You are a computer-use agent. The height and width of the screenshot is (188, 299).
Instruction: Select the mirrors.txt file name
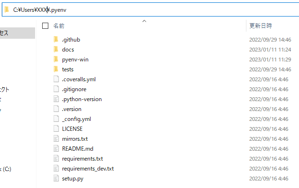click(x=75, y=139)
